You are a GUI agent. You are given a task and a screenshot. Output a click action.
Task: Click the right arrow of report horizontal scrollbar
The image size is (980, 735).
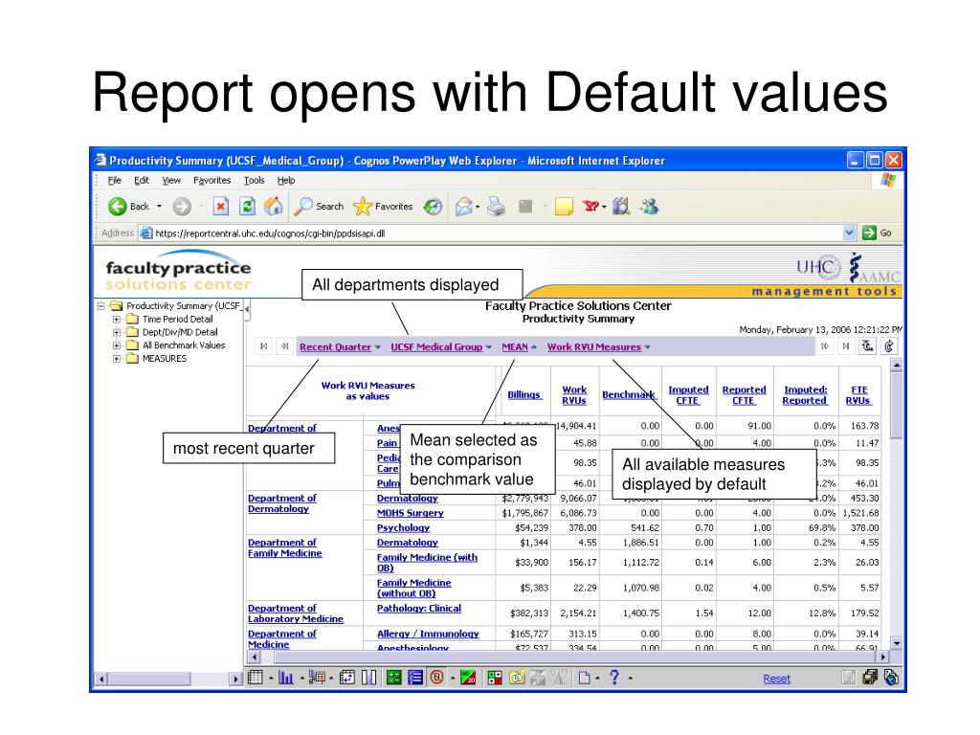point(883,657)
